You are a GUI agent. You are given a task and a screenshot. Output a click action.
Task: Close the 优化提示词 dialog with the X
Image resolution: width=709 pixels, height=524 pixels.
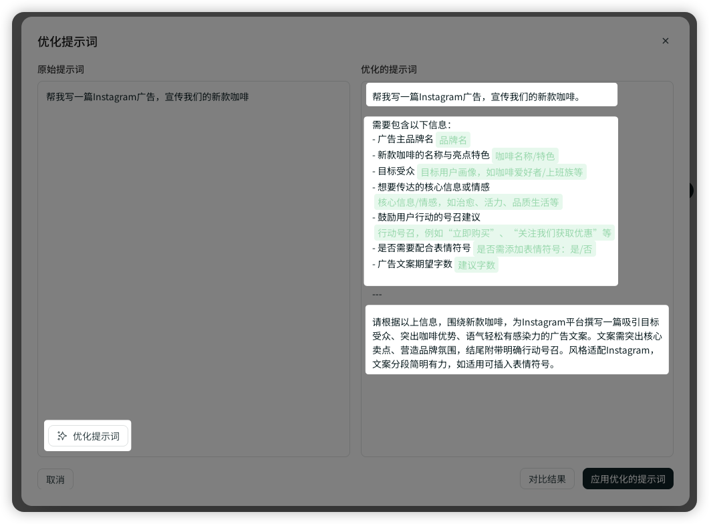665,41
